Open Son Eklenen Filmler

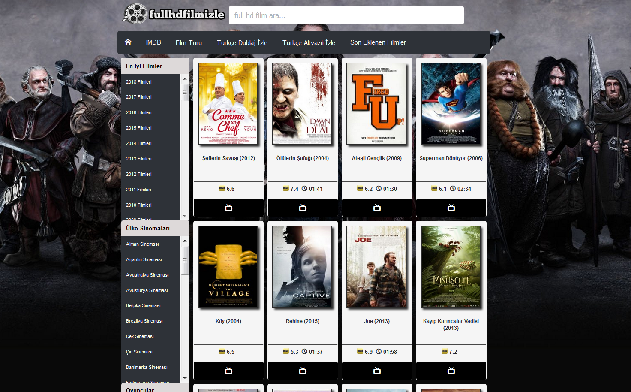click(x=378, y=42)
